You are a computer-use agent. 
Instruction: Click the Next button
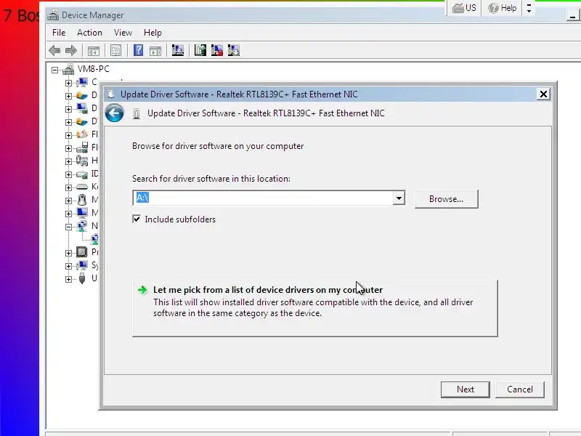(466, 389)
